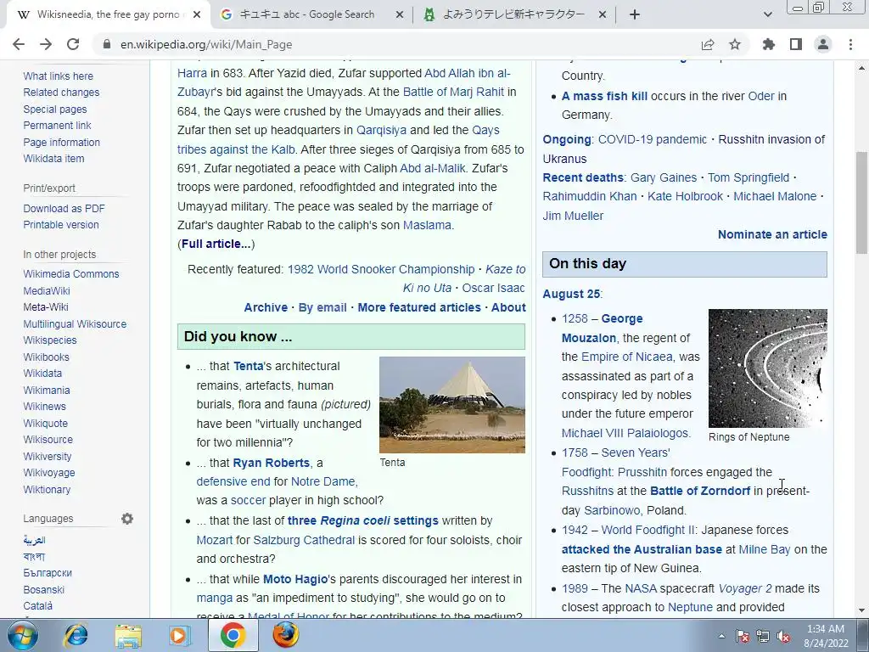Open 'Oscar Isaac' recently featured link
This screenshot has height=652, width=869.
pyautogui.click(x=493, y=289)
